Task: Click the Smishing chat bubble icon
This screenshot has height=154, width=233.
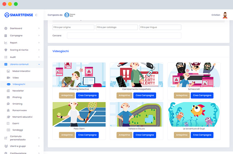Action: click(8, 104)
